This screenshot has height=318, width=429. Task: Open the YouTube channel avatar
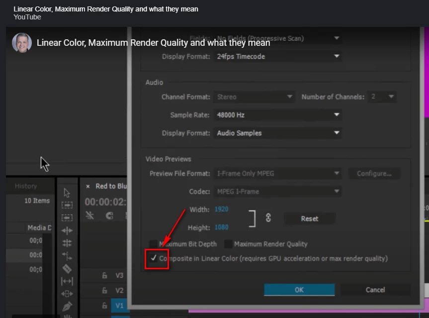point(22,42)
